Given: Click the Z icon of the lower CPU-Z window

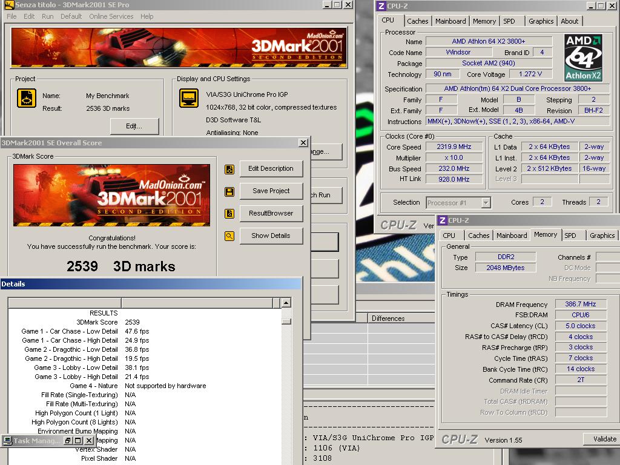Looking at the screenshot, I should click(443, 220).
